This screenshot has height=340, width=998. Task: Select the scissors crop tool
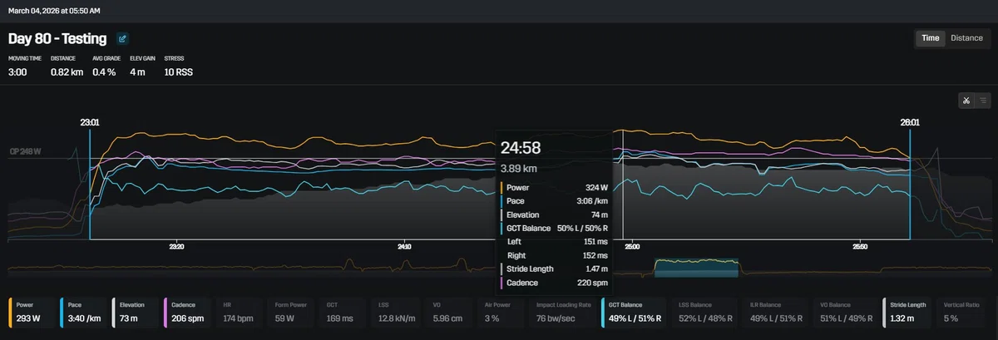tap(966, 101)
